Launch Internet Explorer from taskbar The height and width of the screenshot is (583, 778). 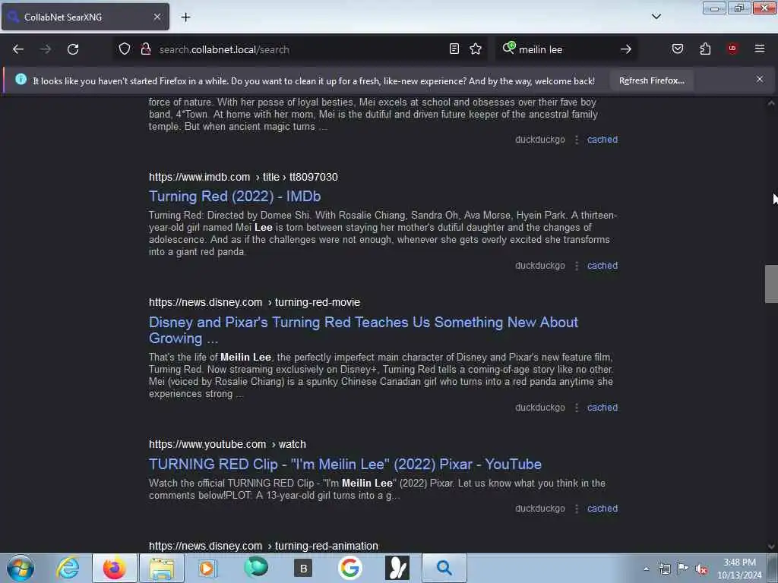point(68,568)
